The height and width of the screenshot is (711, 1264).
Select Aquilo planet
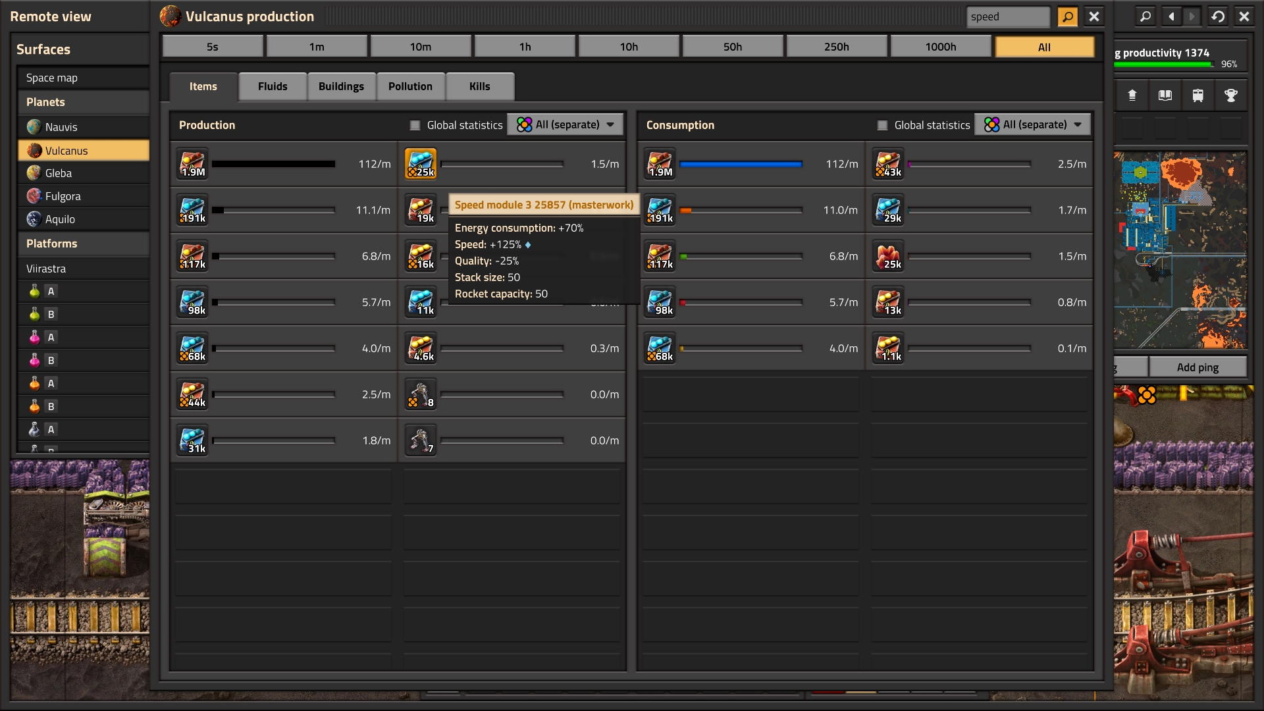(84, 219)
